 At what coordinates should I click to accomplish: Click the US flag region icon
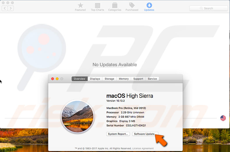click(x=223, y=118)
